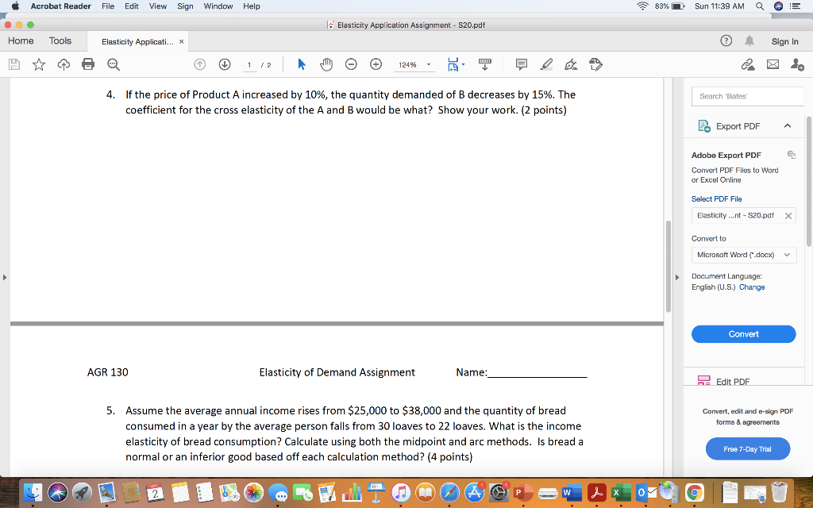Image resolution: width=813 pixels, height=508 pixels.
Task: Save the PDF using the save icon
Action: click(13, 64)
